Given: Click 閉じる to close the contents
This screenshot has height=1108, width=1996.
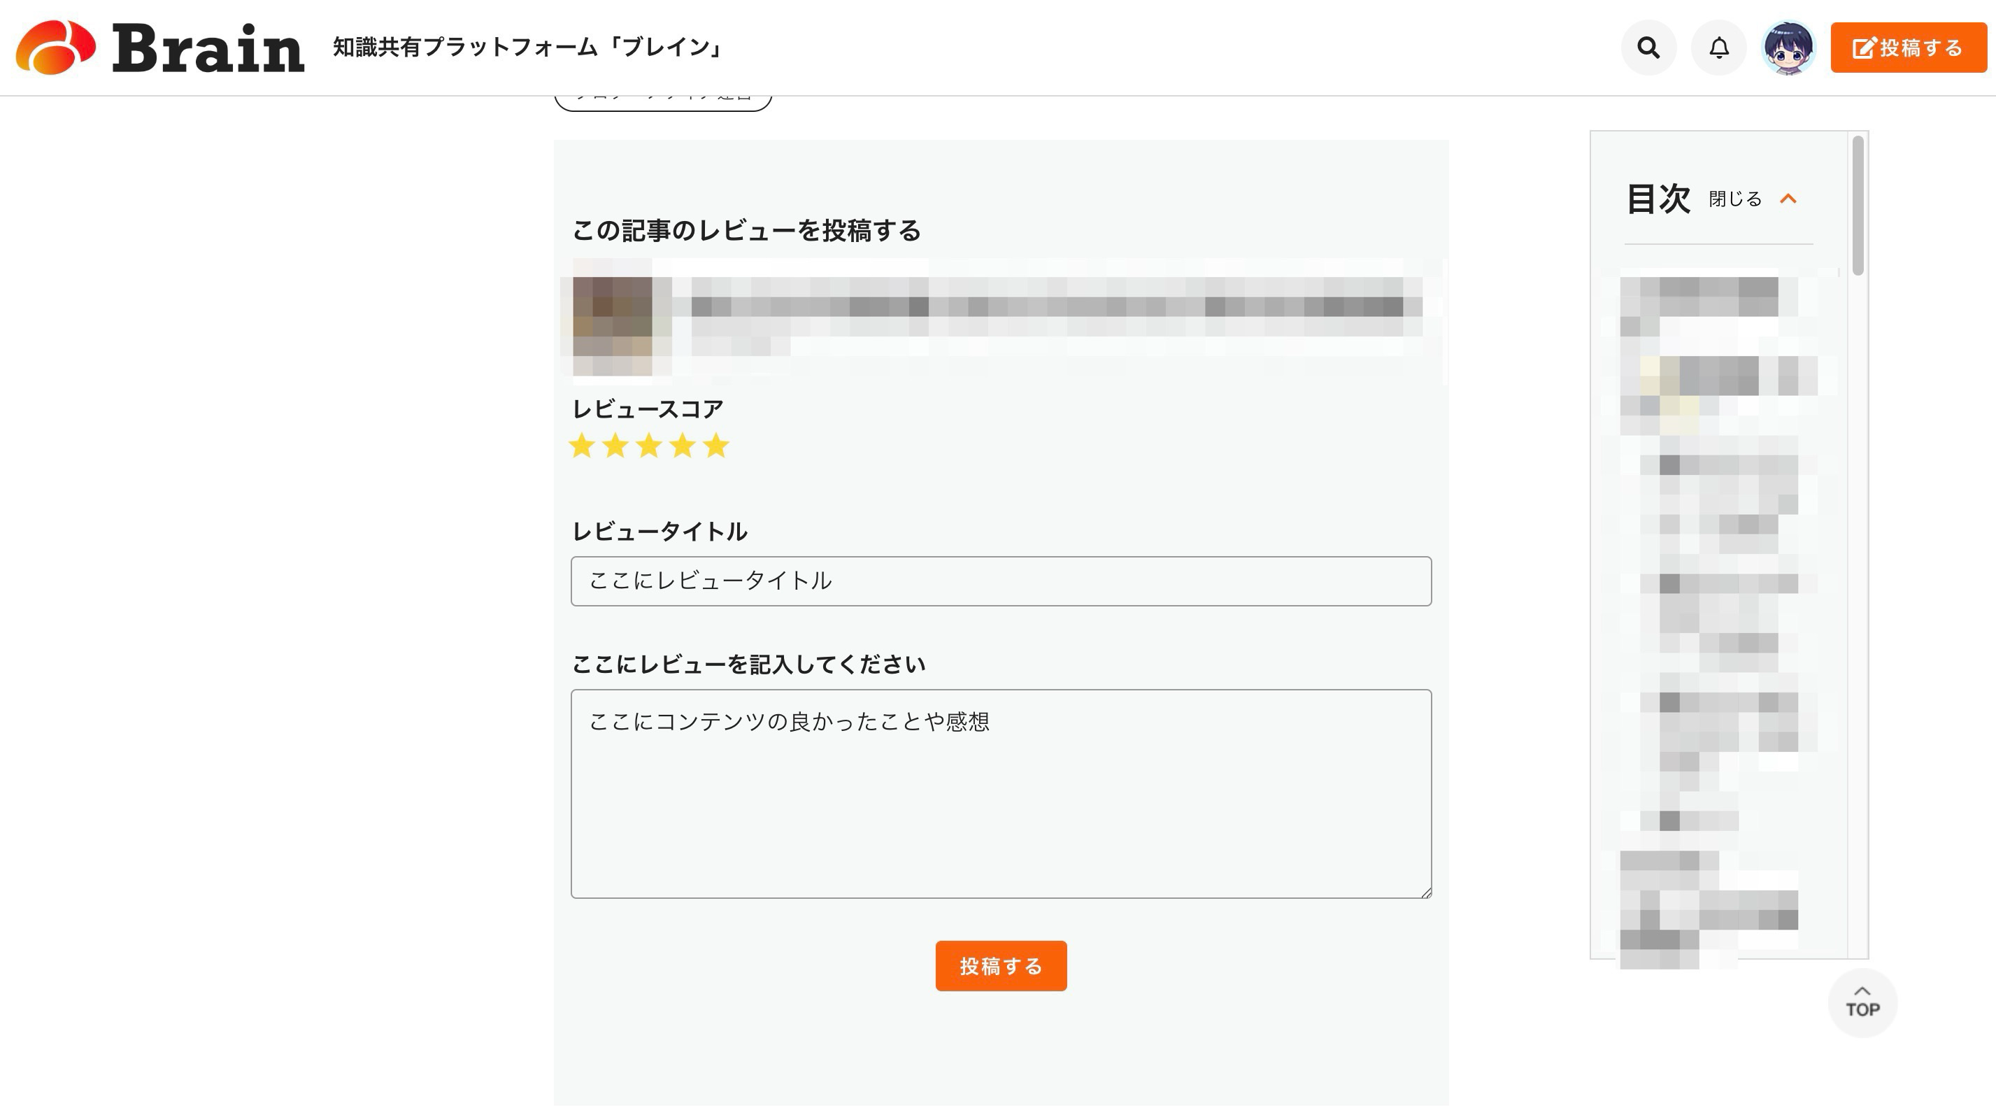Looking at the screenshot, I should tap(1735, 199).
